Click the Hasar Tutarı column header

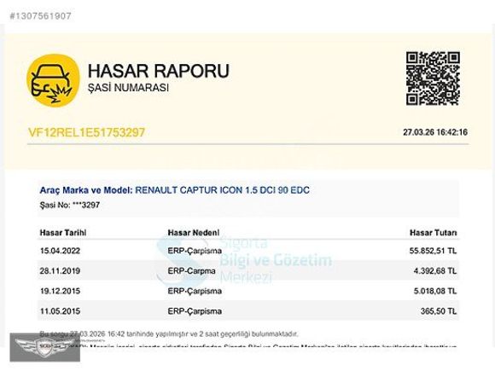pyautogui.click(x=434, y=233)
